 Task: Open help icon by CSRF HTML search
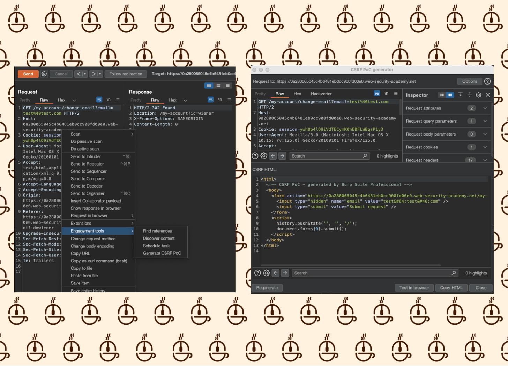[x=257, y=273]
